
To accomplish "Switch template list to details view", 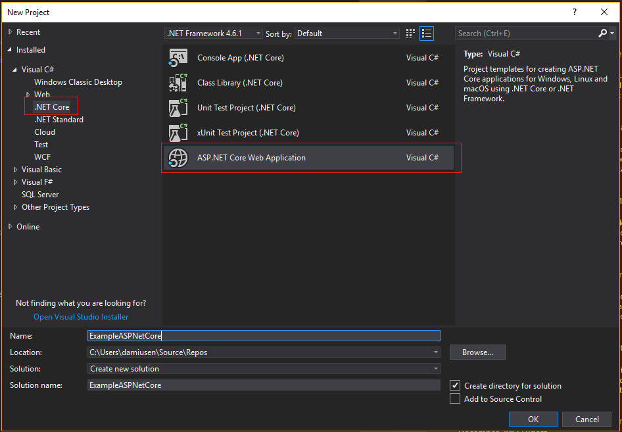I will [x=426, y=33].
